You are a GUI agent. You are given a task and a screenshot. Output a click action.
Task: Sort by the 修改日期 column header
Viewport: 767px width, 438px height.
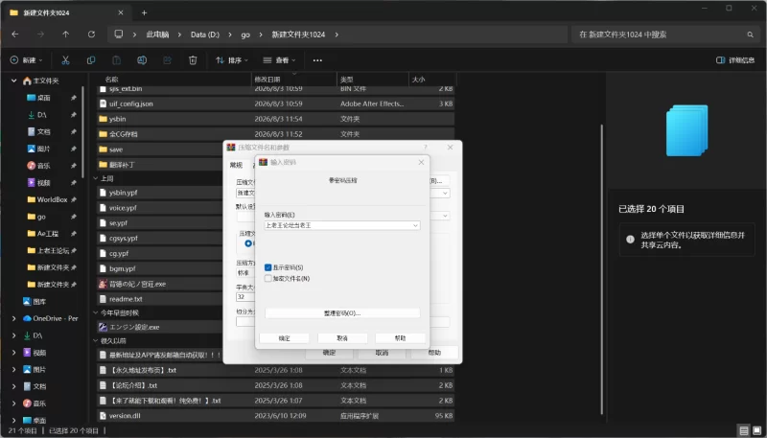pyautogui.click(x=294, y=80)
